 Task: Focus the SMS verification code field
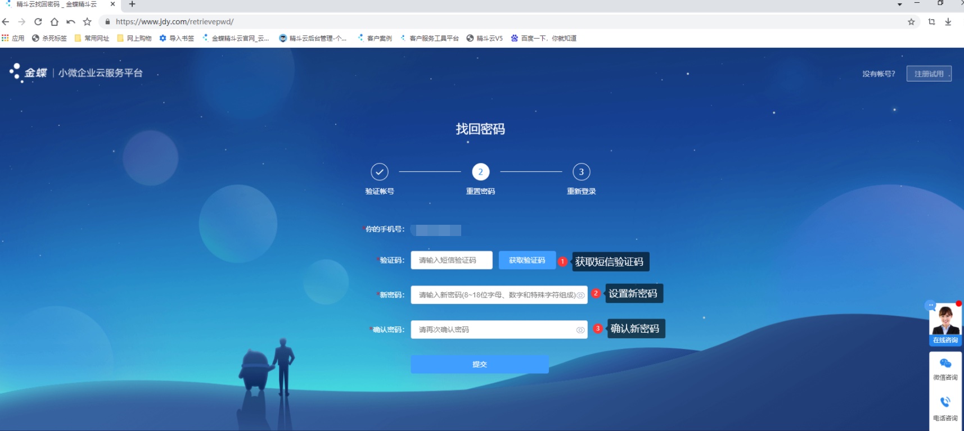tap(452, 260)
